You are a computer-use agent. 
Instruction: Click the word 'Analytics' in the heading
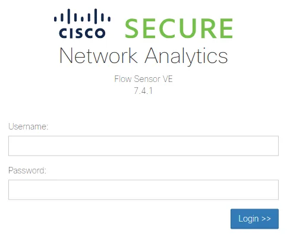point(187,56)
